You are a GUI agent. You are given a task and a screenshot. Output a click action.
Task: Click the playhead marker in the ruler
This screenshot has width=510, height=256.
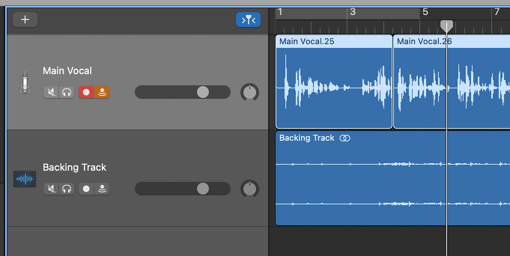(446, 26)
